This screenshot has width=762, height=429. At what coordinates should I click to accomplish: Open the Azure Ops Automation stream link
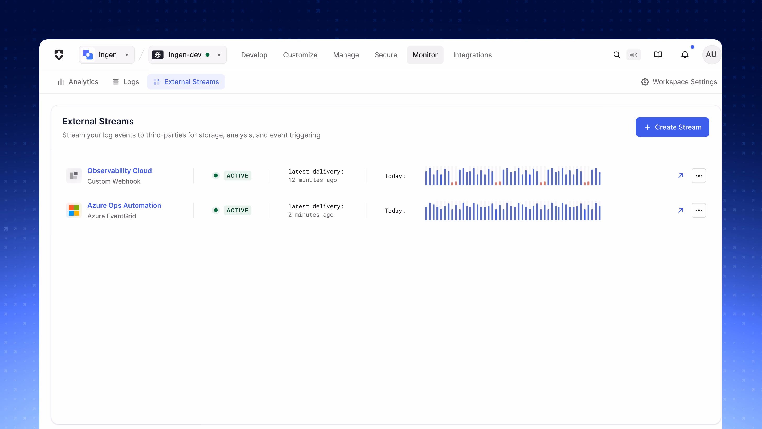pyautogui.click(x=124, y=205)
